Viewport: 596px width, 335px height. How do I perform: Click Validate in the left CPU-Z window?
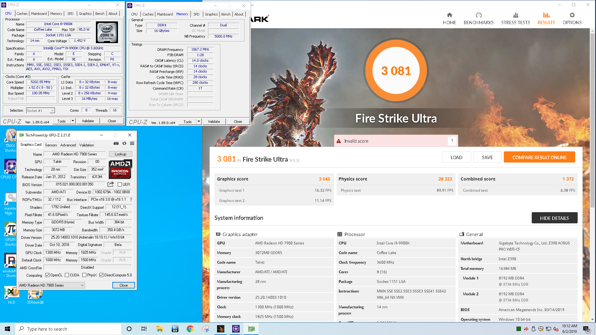(x=88, y=121)
